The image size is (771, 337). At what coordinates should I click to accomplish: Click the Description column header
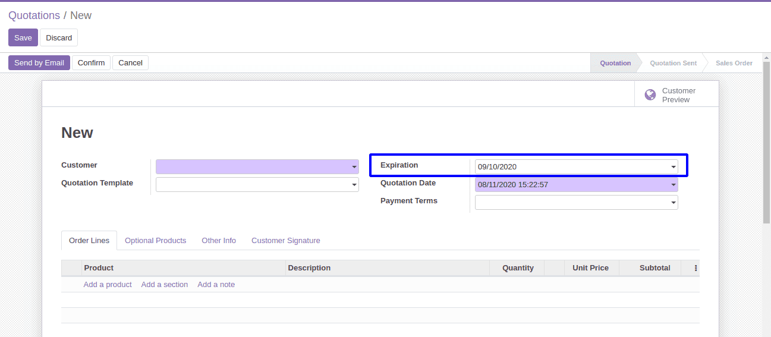click(x=388, y=268)
